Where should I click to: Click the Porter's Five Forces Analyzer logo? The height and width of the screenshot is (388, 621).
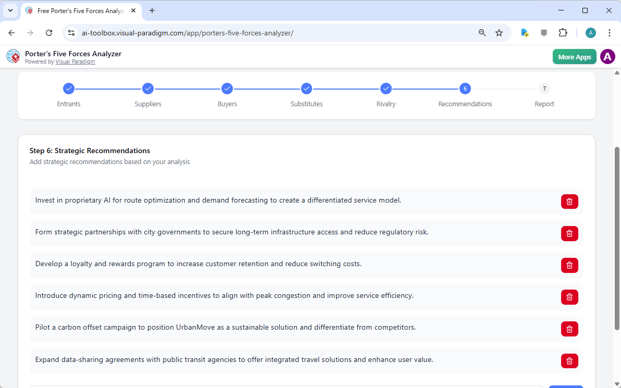pos(13,56)
